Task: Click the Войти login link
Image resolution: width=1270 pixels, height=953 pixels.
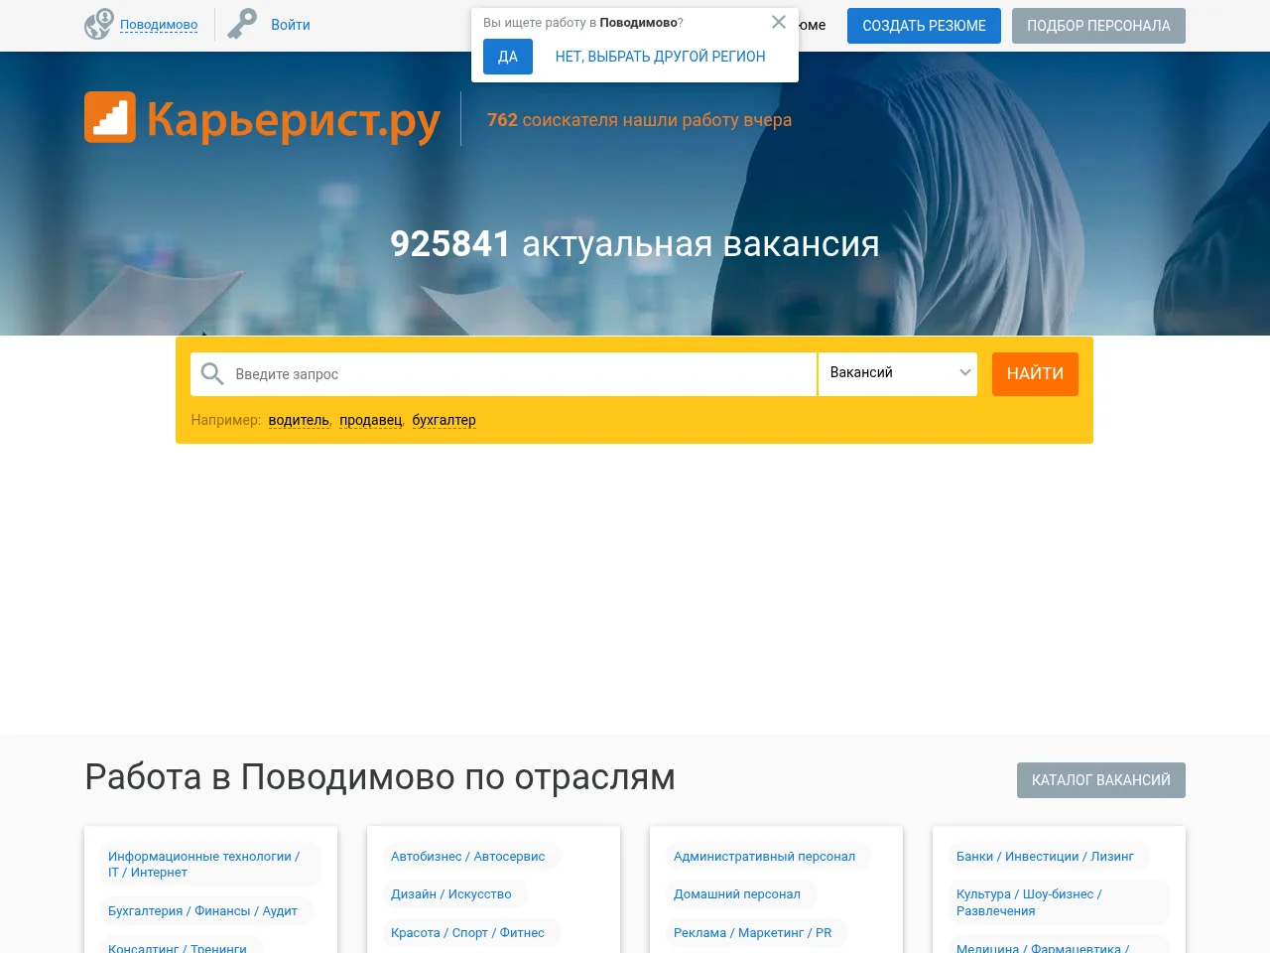Action: [291, 25]
